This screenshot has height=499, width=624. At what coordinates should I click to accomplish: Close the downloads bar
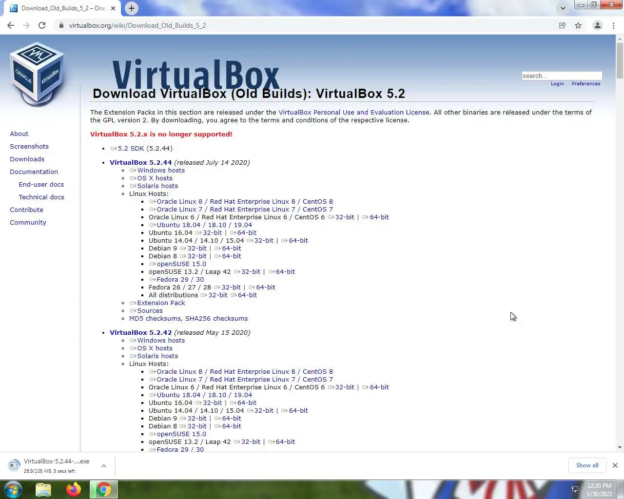(x=615, y=465)
